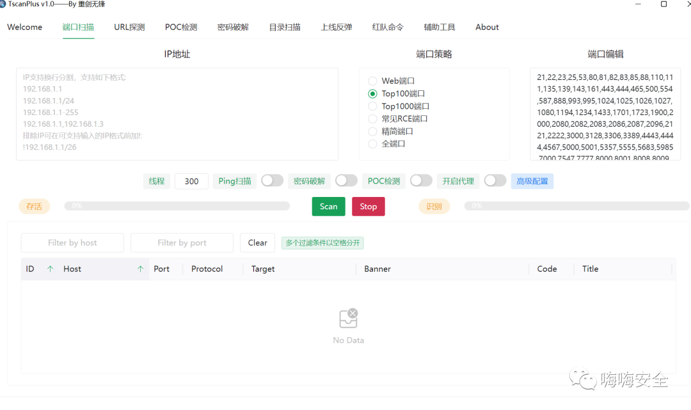This screenshot has width=691, height=410.
Task: Start scanning with the Scan button
Action: [x=328, y=206]
